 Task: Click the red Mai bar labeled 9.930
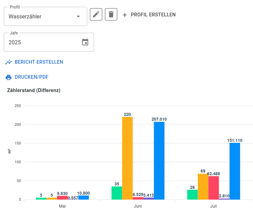(62, 198)
